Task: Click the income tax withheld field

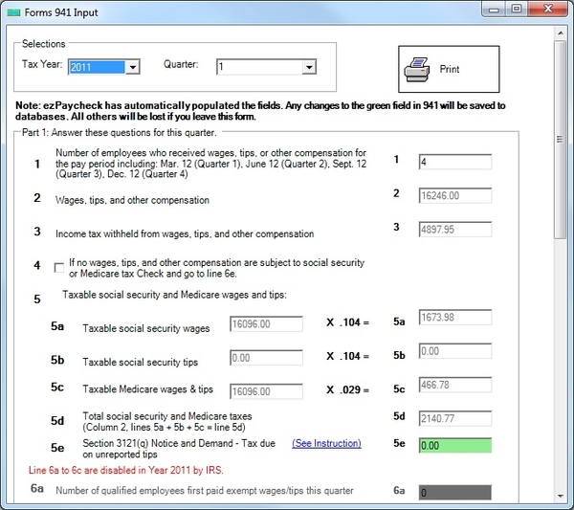Action: (x=454, y=229)
